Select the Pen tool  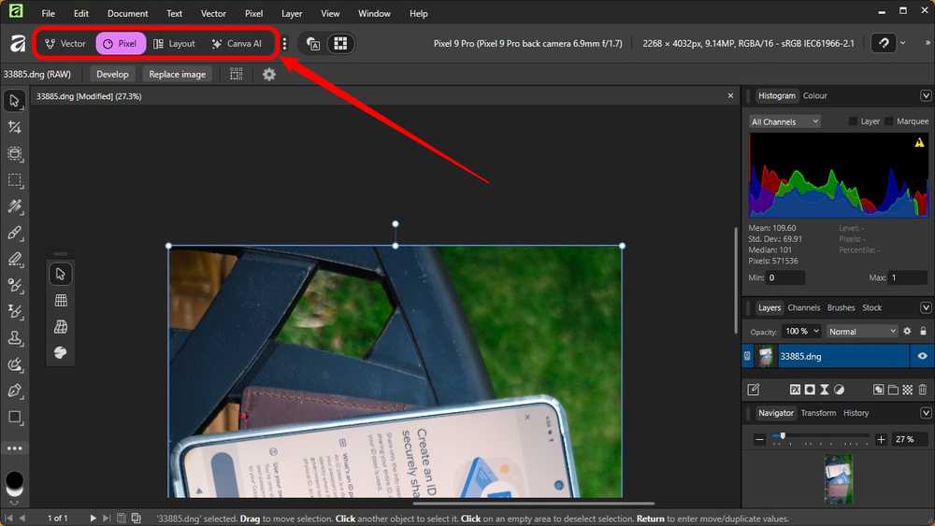[14, 391]
